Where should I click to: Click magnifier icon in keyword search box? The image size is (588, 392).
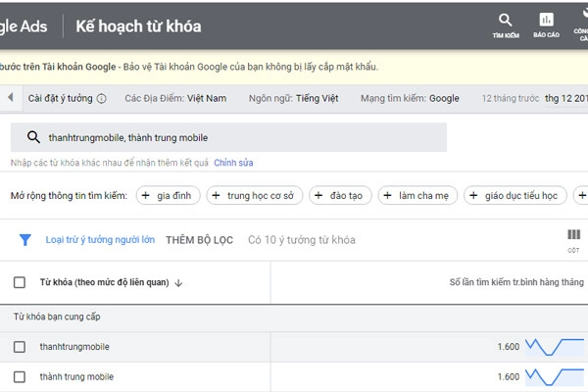33,138
